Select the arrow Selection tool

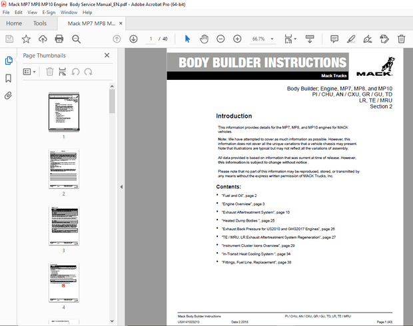click(187, 39)
